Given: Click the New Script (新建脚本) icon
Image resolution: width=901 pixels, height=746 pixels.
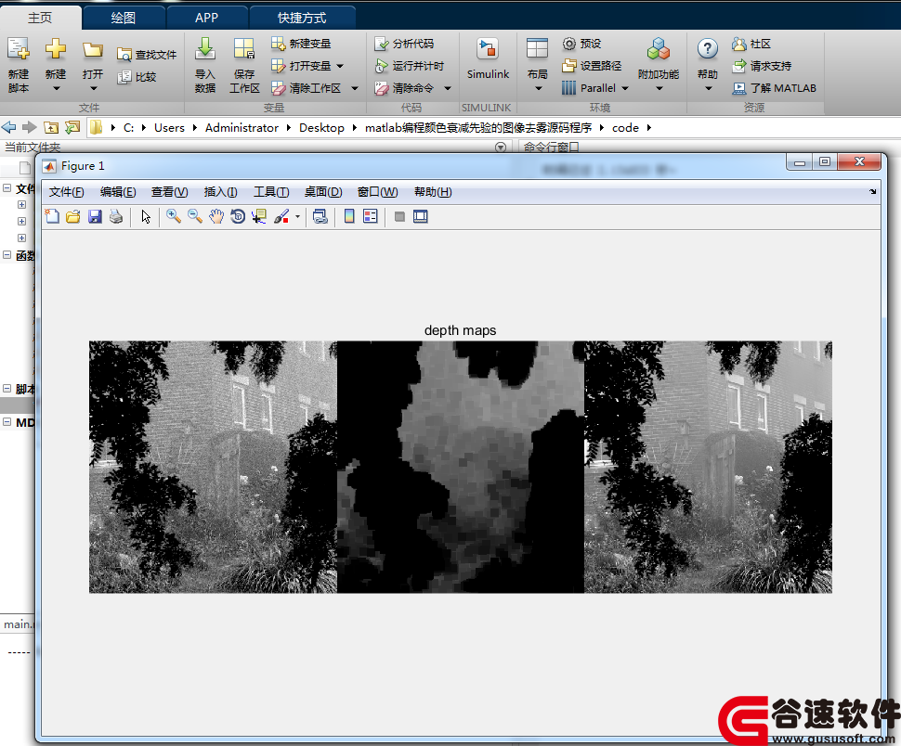Looking at the screenshot, I should coord(19,49).
